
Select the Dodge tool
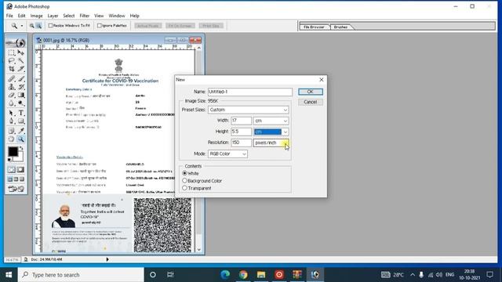click(21, 103)
